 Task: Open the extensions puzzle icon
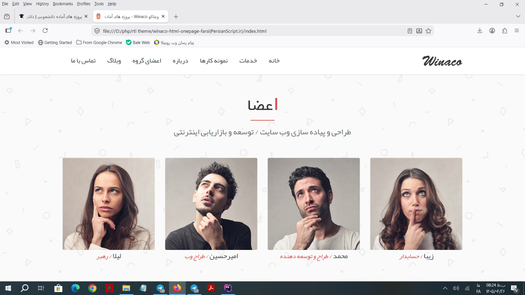point(504,31)
